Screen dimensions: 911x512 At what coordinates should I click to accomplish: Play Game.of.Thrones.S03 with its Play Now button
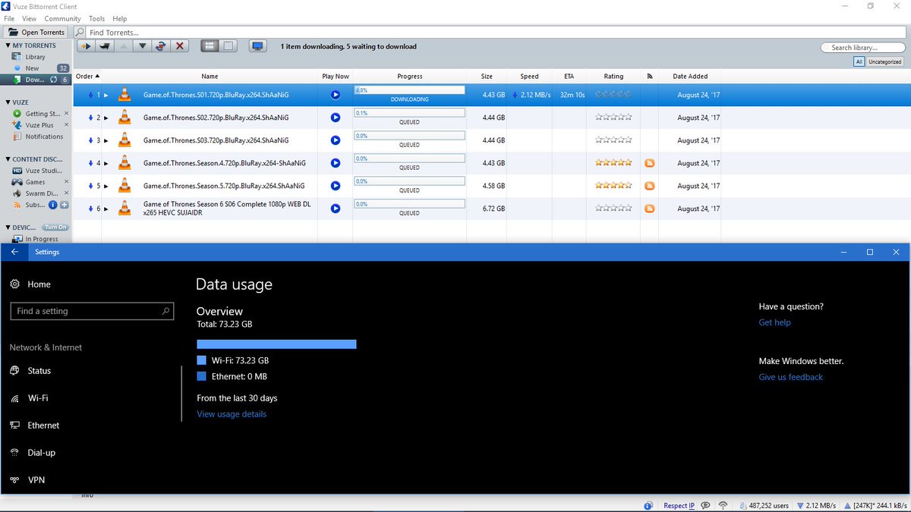point(336,140)
